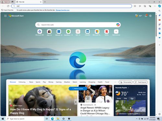Image resolution: width=162 pixels, height=121 pixels.
Task: Open the News feed category
Action: point(31,82)
